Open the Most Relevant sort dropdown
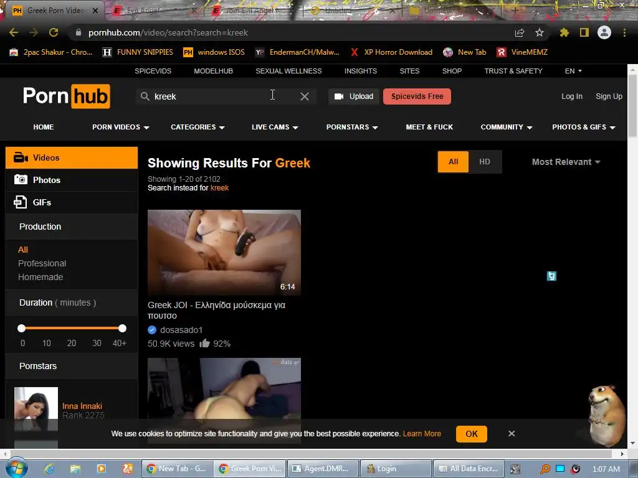Viewport: 638px width, 478px height. coord(566,162)
